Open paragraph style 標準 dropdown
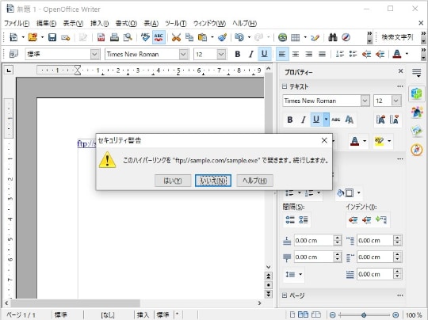The width and height of the screenshot is (428, 320). (95, 55)
